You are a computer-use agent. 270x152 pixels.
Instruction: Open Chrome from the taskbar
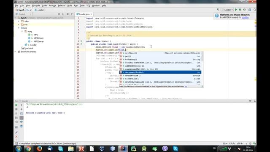(x=29, y=149)
